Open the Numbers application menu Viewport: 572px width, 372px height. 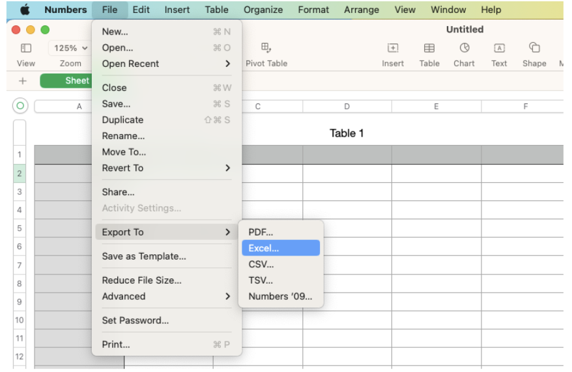(66, 10)
